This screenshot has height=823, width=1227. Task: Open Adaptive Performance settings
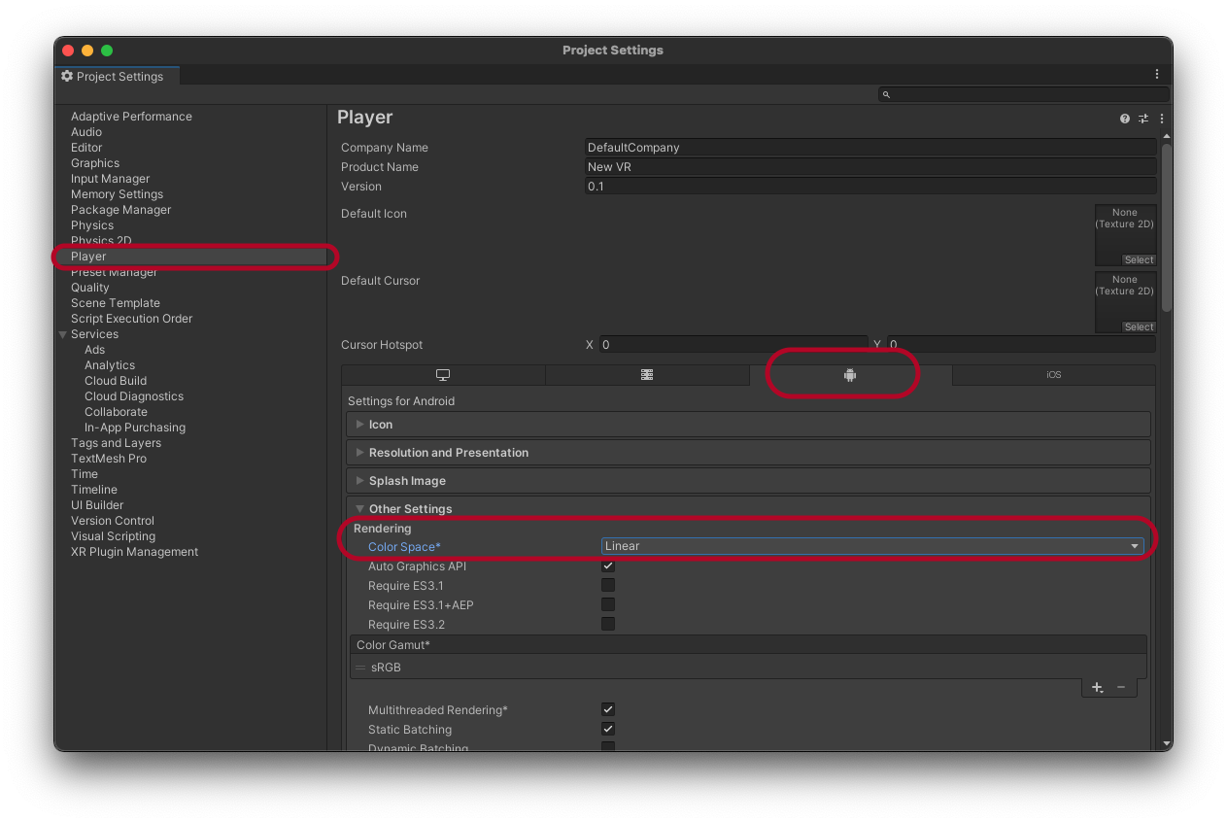pyautogui.click(x=131, y=117)
